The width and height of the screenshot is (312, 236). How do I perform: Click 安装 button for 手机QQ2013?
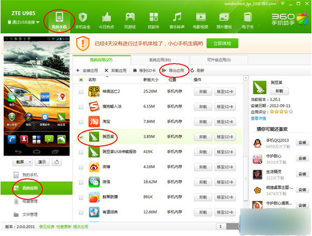click(x=302, y=143)
